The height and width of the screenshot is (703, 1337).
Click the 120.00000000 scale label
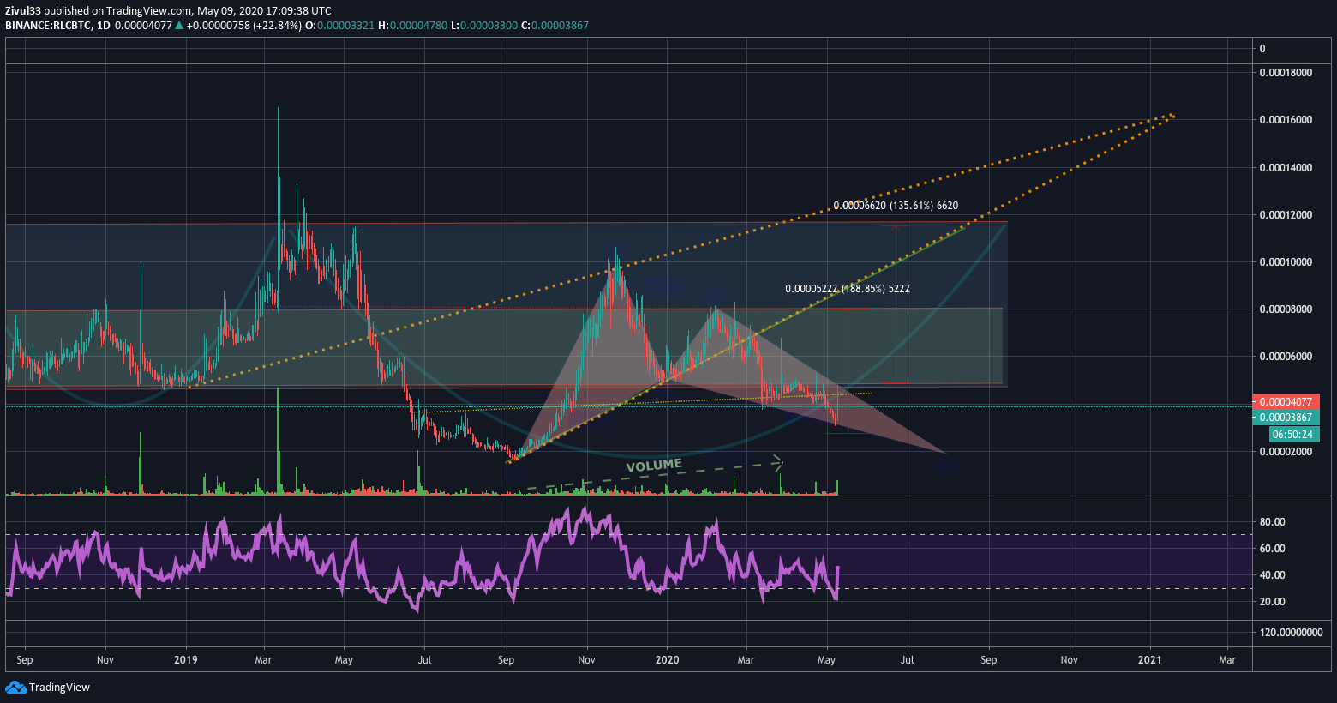pos(1292,633)
